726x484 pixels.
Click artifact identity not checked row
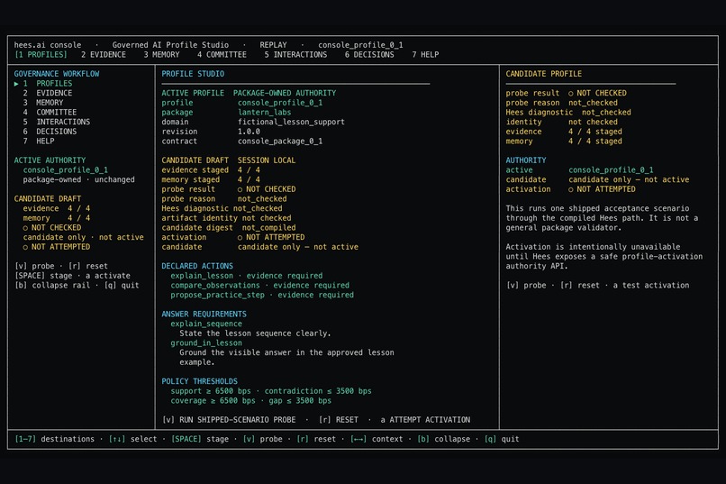(226, 218)
